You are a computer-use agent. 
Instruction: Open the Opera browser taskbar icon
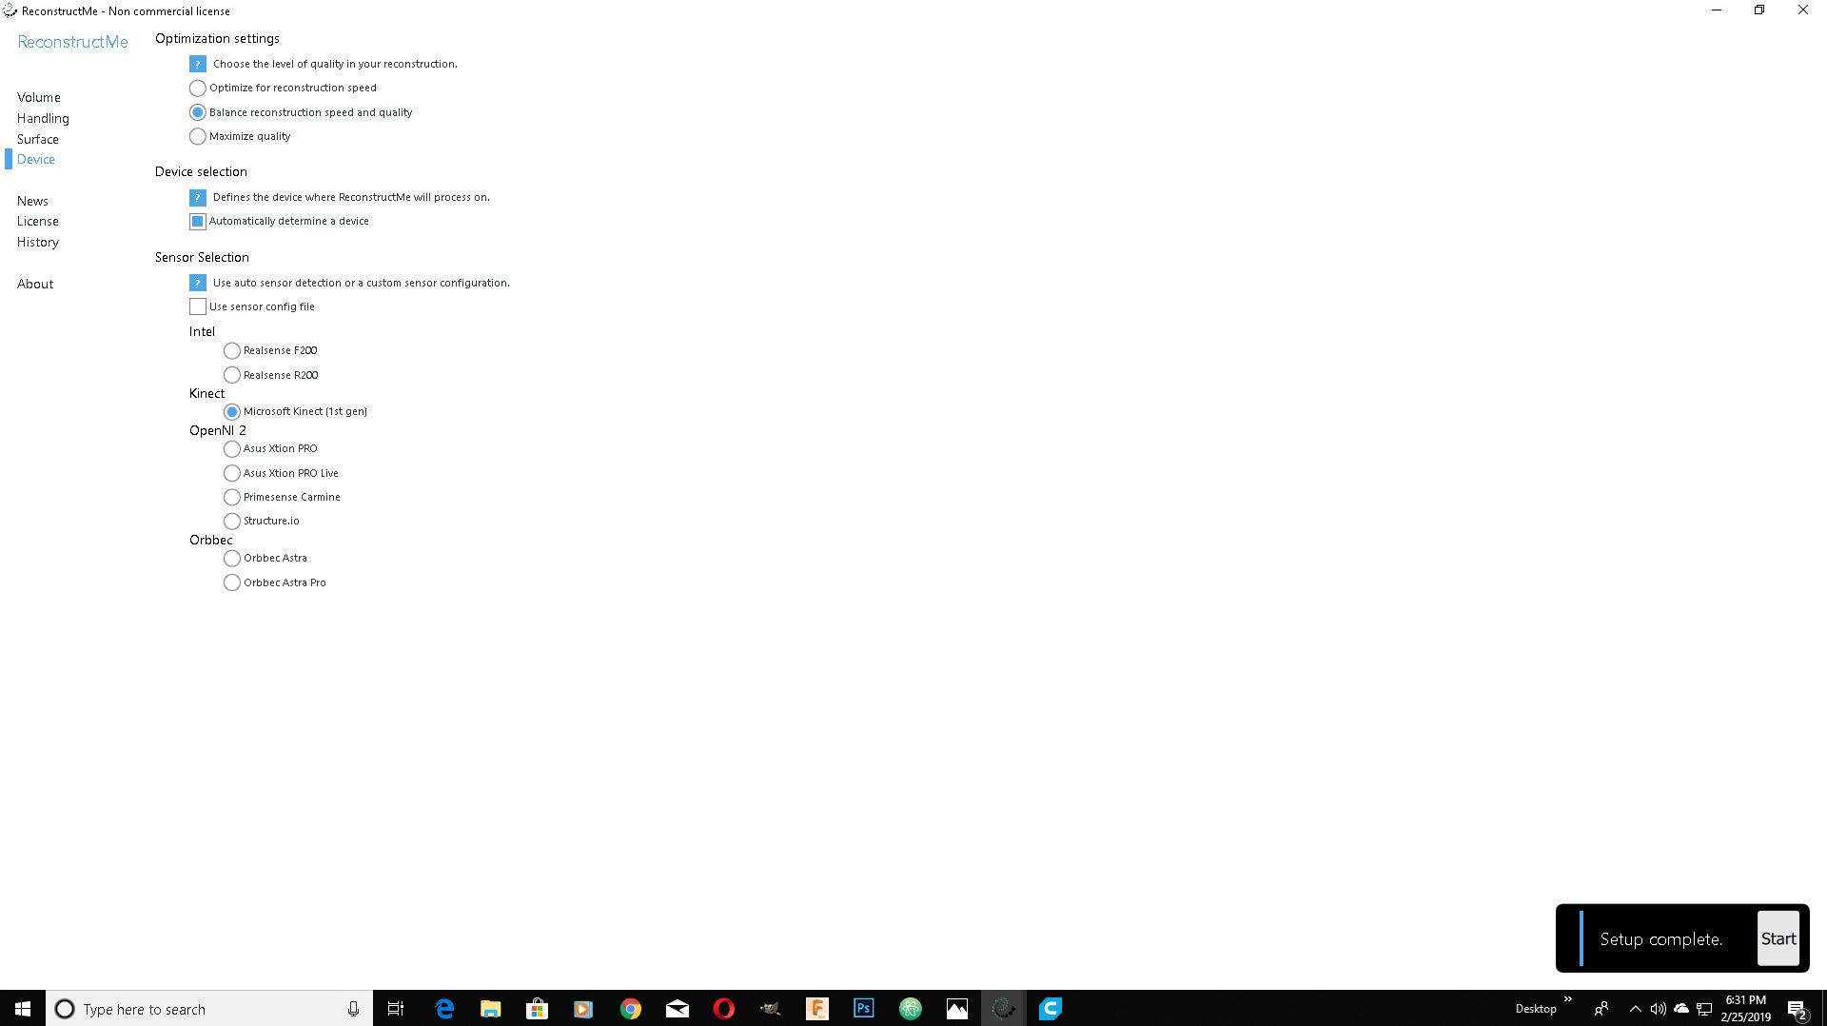723,1009
